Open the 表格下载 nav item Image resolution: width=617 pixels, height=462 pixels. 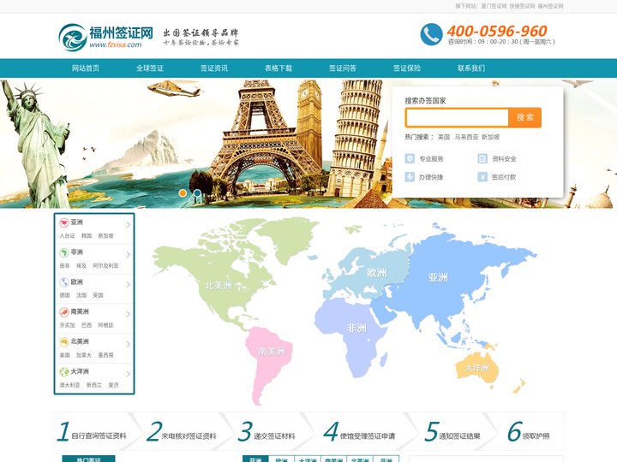click(279, 68)
